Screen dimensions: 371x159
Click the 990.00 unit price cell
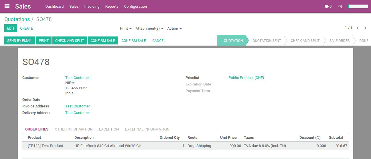(235, 146)
